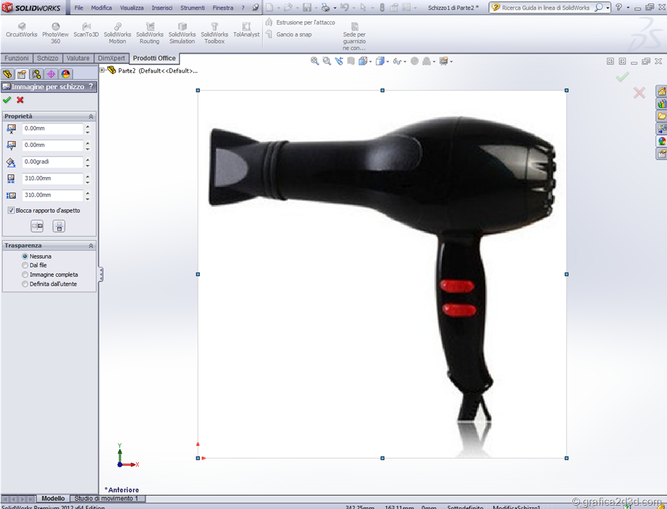667x509 pixels.
Task: Open the Inserisci menu
Action: (162, 8)
